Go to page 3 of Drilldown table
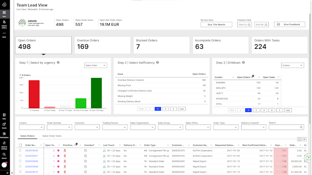This screenshot has height=175, width=312. point(264,110)
